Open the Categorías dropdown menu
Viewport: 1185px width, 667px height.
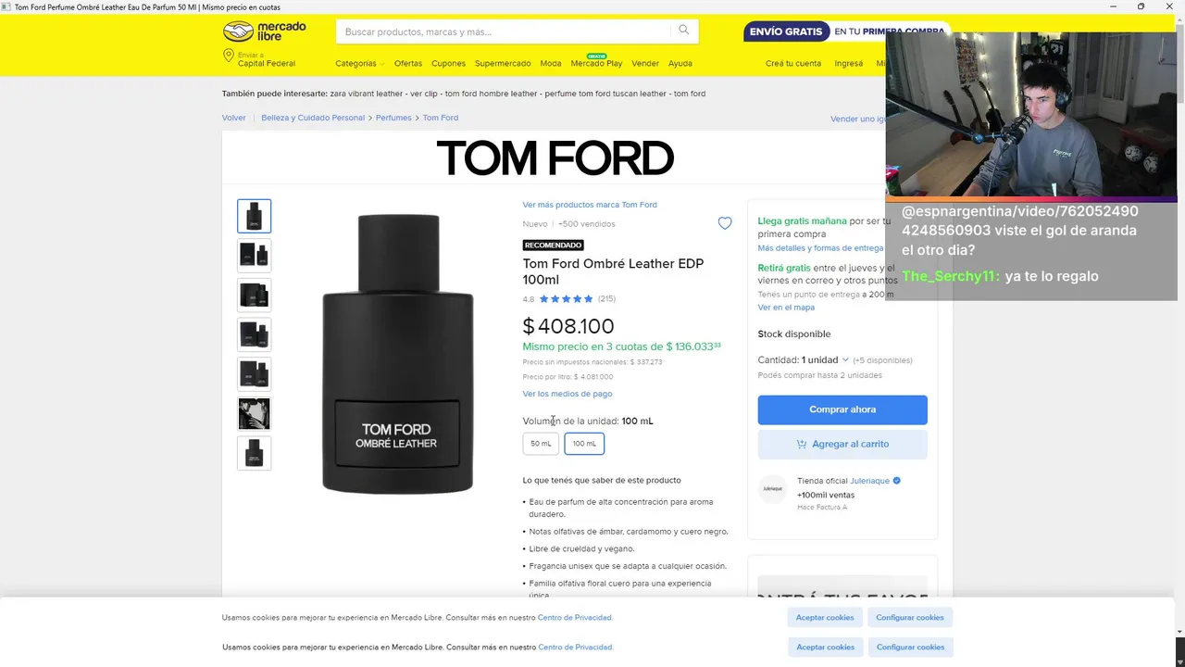tap(359, 64)
